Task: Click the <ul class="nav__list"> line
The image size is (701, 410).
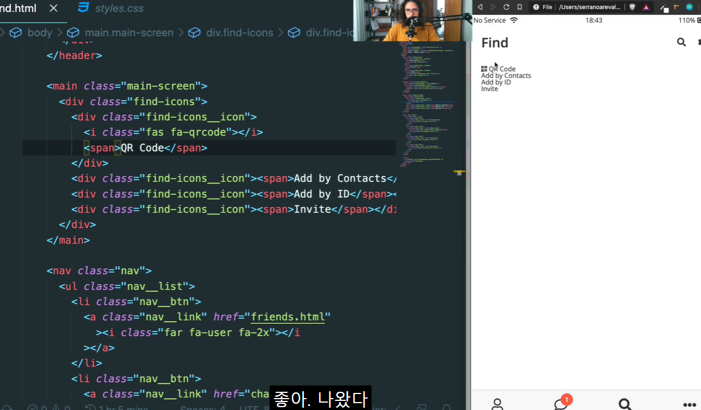Action: pos(127,286)
